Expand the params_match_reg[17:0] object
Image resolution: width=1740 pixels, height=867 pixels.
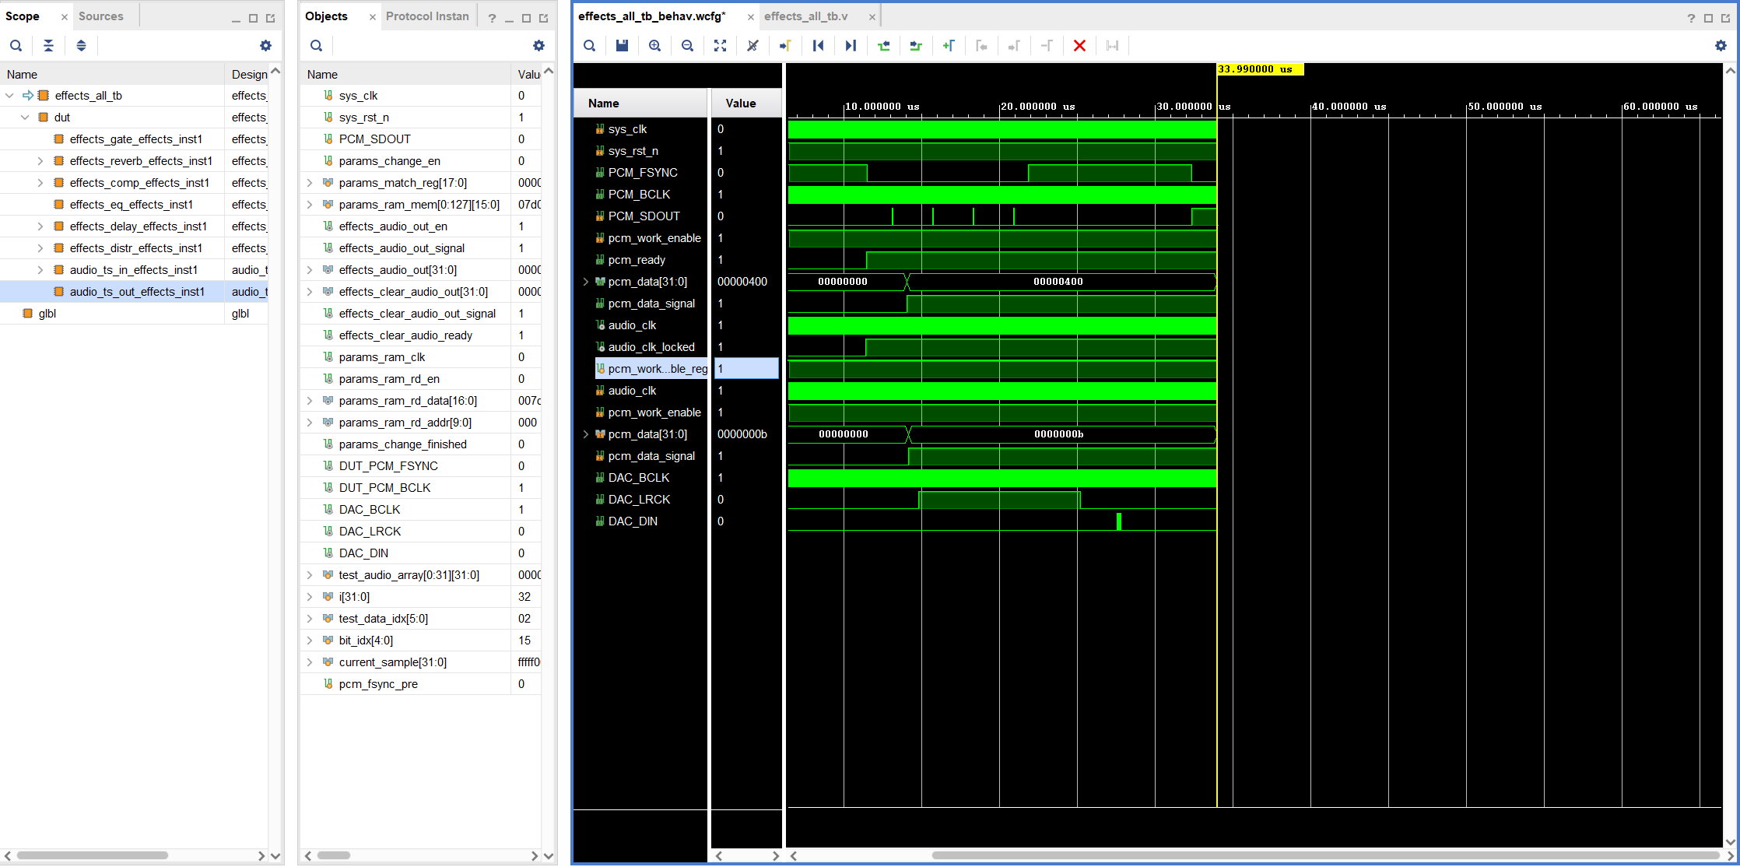click(310, 183)
